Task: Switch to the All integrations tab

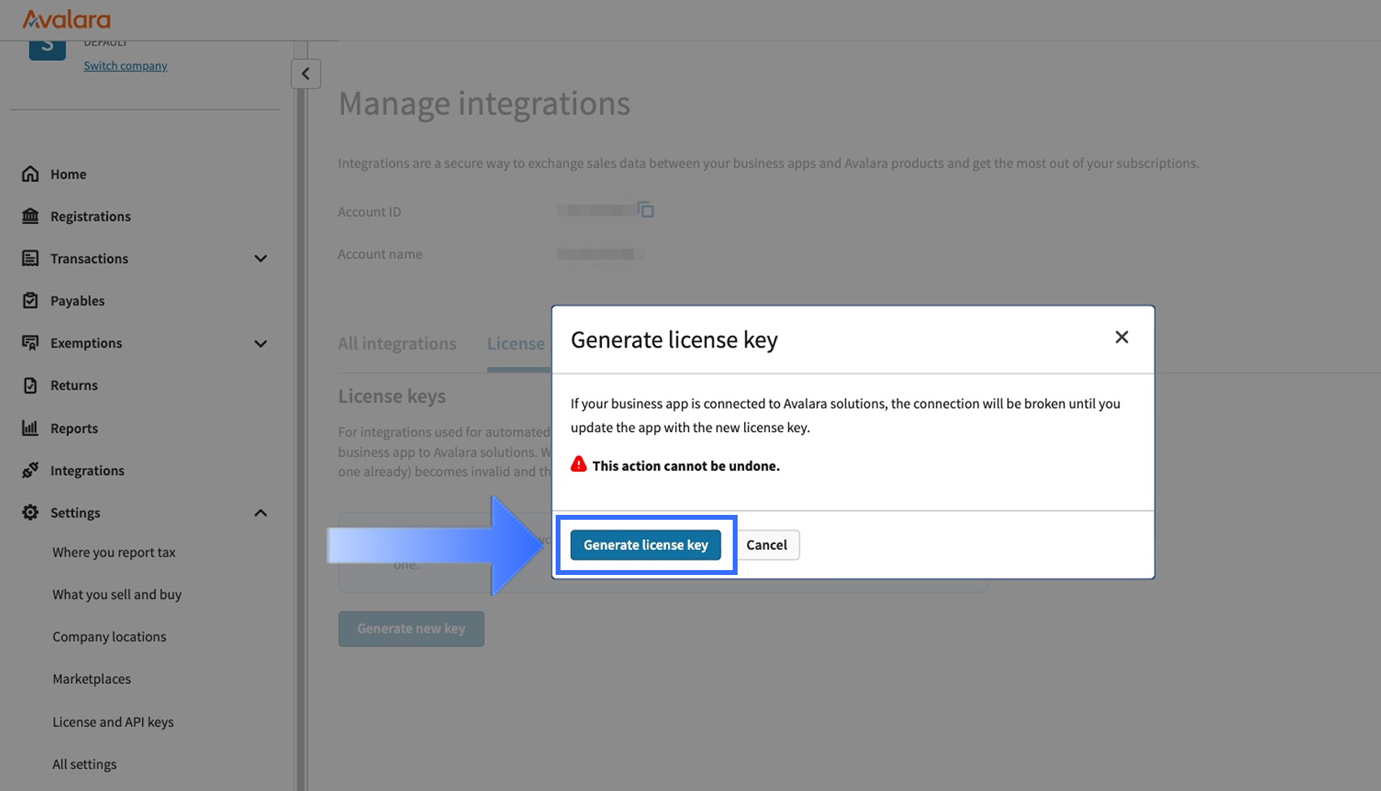Action: click(x=396, y=344)
